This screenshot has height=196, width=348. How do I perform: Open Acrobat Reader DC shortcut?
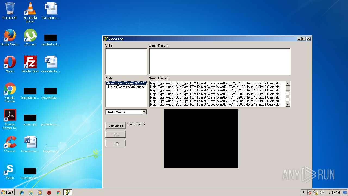pyautogui.click(x=10, y=119)
